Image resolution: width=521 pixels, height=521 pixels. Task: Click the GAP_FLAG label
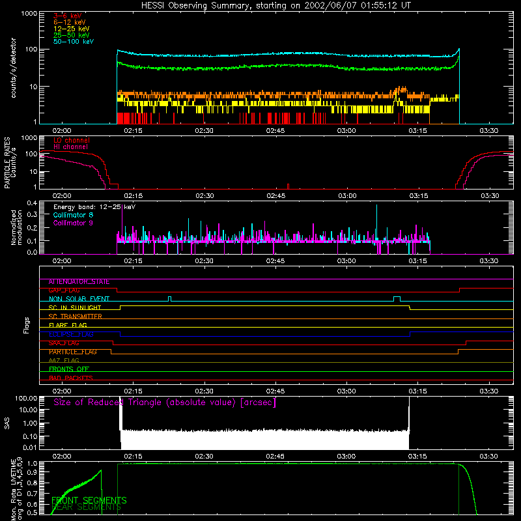click(x=64, y=290)
